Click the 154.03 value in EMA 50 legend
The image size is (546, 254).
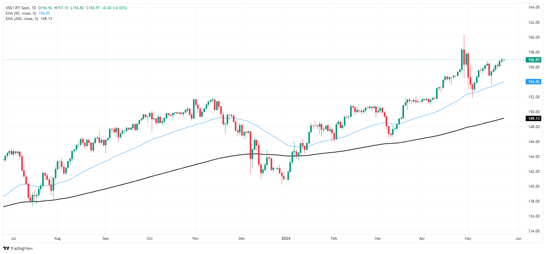pos(44,13)
